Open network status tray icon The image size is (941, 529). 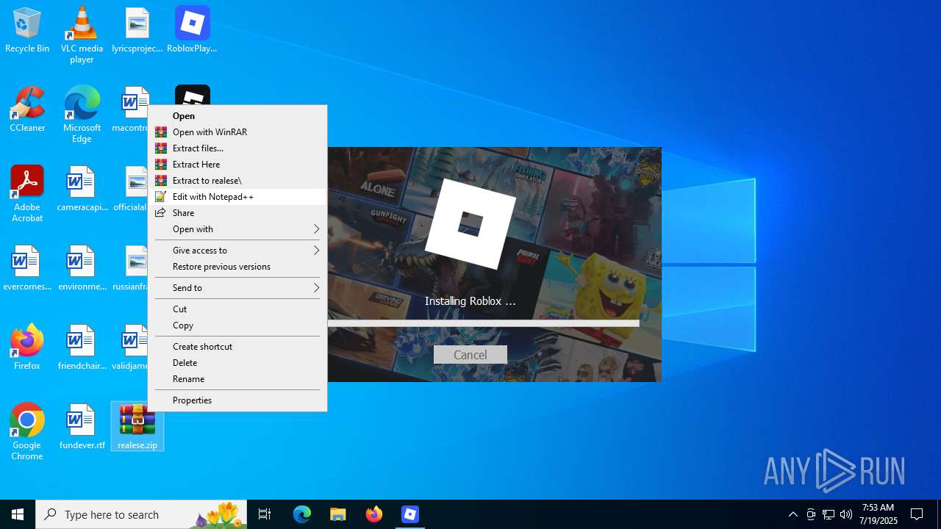click(829, 514)
